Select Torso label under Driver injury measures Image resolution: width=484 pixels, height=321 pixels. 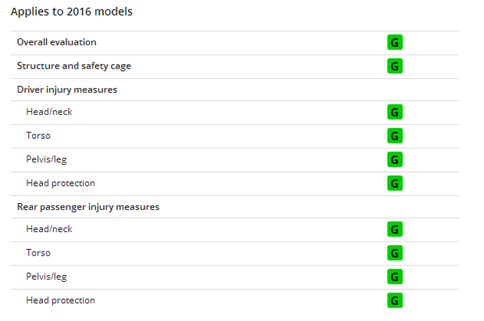tap(38, 136)
